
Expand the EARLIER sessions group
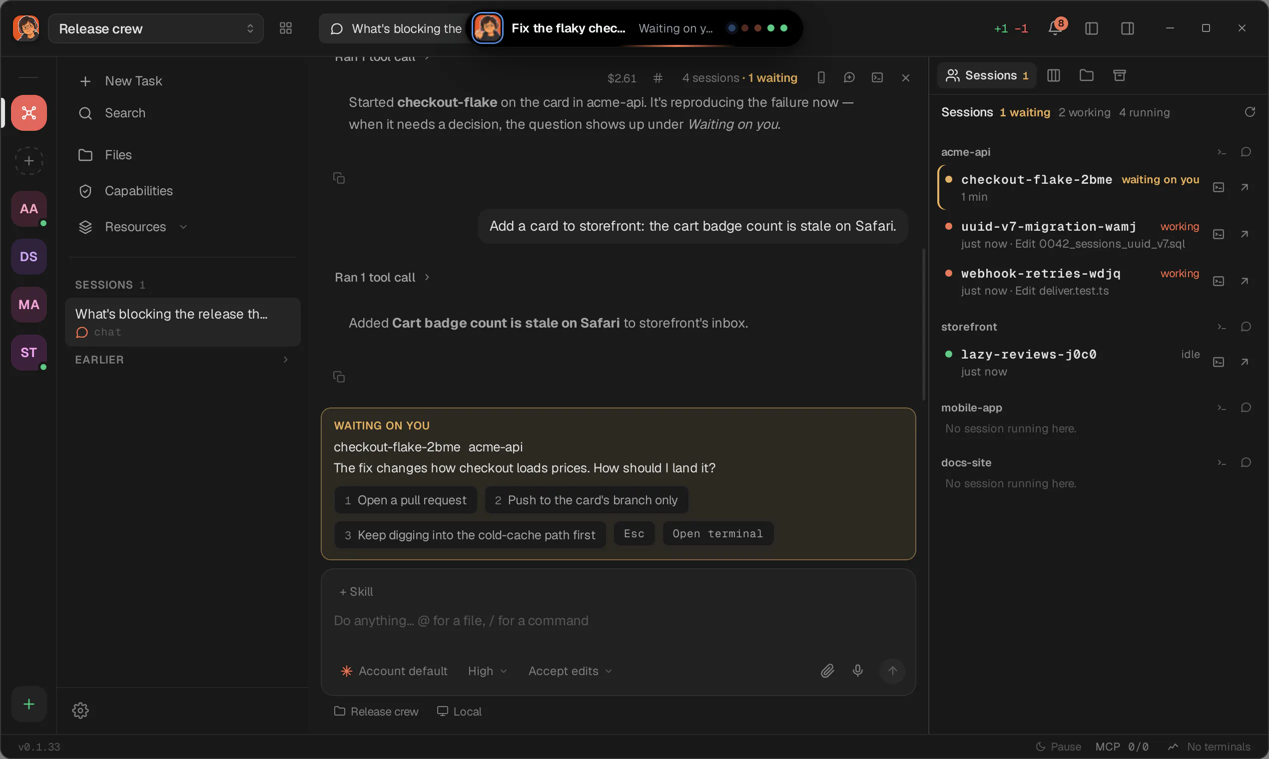(182, 360)
